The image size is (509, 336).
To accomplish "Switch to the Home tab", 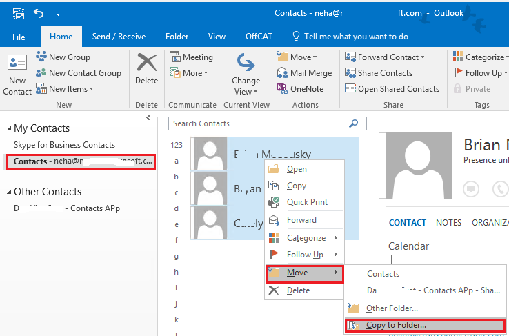I will click(61, 37).
